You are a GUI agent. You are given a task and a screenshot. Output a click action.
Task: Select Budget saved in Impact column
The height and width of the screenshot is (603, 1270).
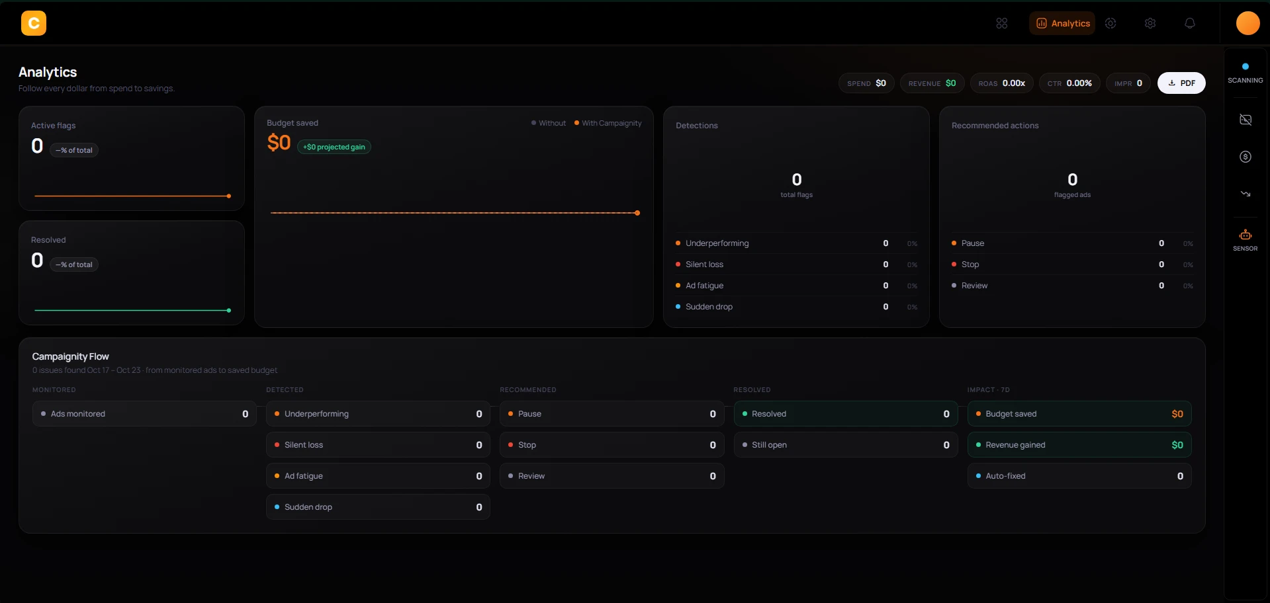tap(1079, 414)
